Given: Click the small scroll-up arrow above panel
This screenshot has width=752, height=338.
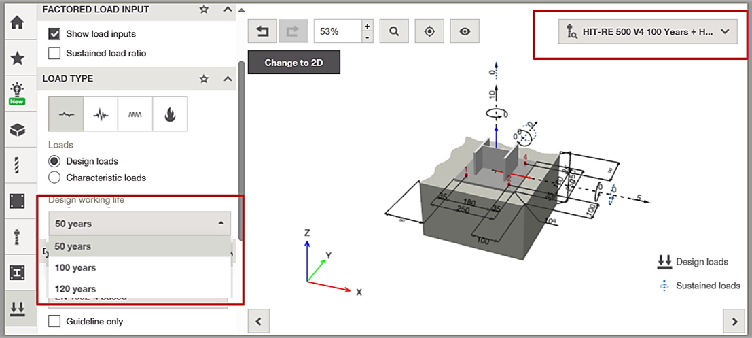Looking at the screenshot, I should pyautogui.click(x=242, y=10).
